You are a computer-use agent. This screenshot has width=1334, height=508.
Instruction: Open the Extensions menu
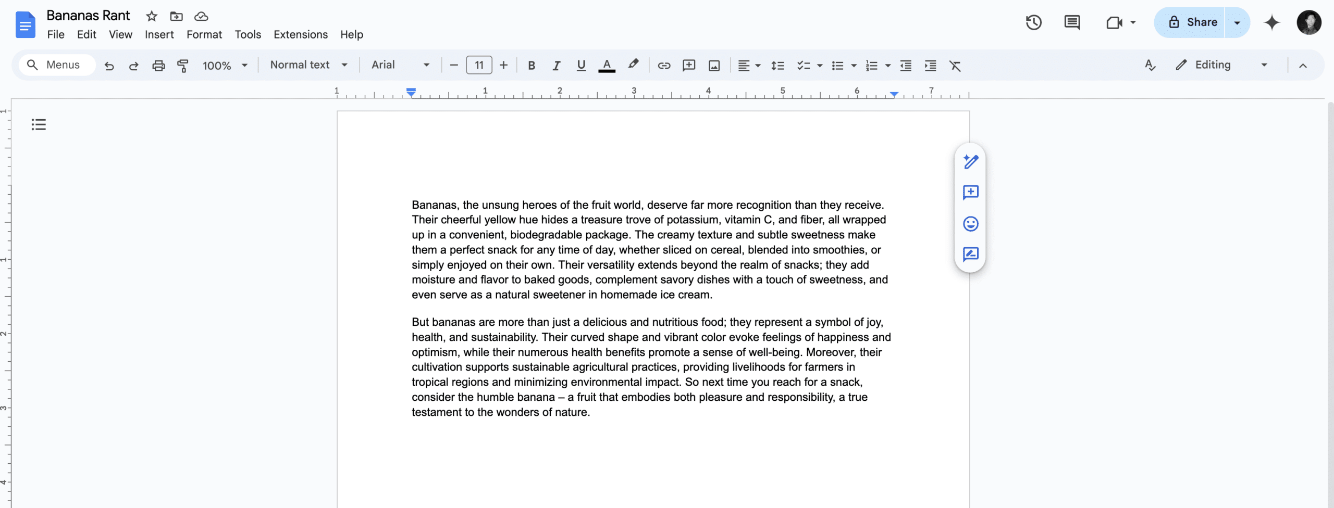tap(301, 34)
